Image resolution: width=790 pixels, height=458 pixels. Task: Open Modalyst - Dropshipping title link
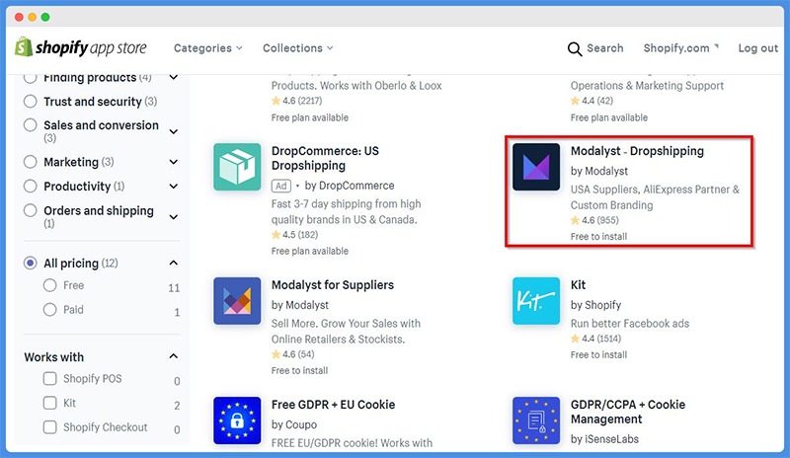tap(637, 151)
